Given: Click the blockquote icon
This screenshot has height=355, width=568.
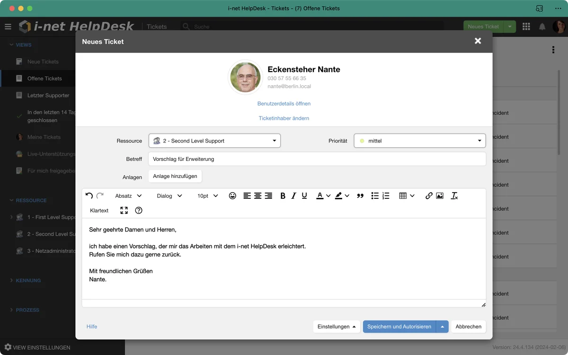Looking at the screenshot, I should 360,195.
